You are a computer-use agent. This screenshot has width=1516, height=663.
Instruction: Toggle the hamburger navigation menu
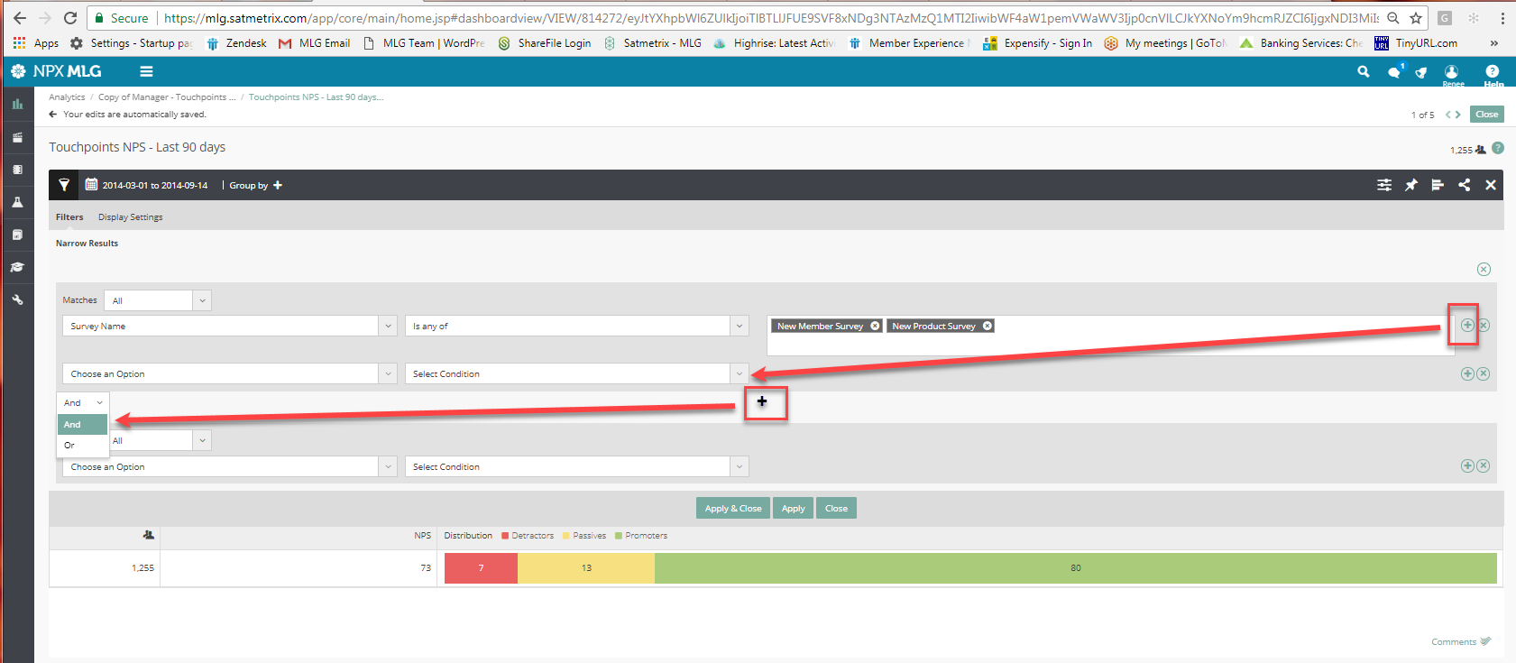[x=146, y=71]
